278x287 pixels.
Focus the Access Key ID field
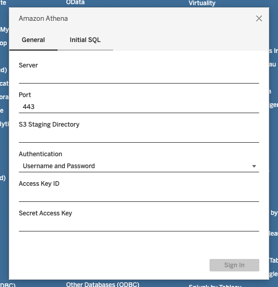139,196
